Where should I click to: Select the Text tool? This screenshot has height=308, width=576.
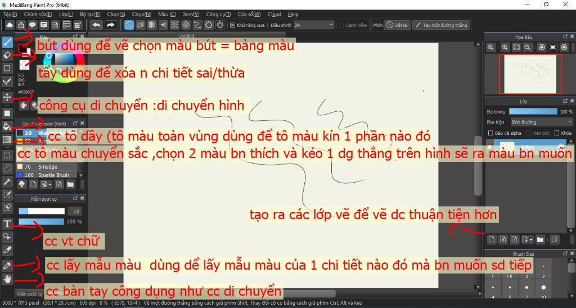point(7,224)
